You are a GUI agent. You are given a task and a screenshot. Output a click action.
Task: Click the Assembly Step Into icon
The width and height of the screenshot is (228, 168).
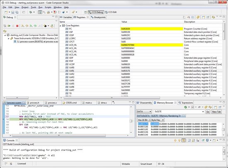[x=31, y=26]
